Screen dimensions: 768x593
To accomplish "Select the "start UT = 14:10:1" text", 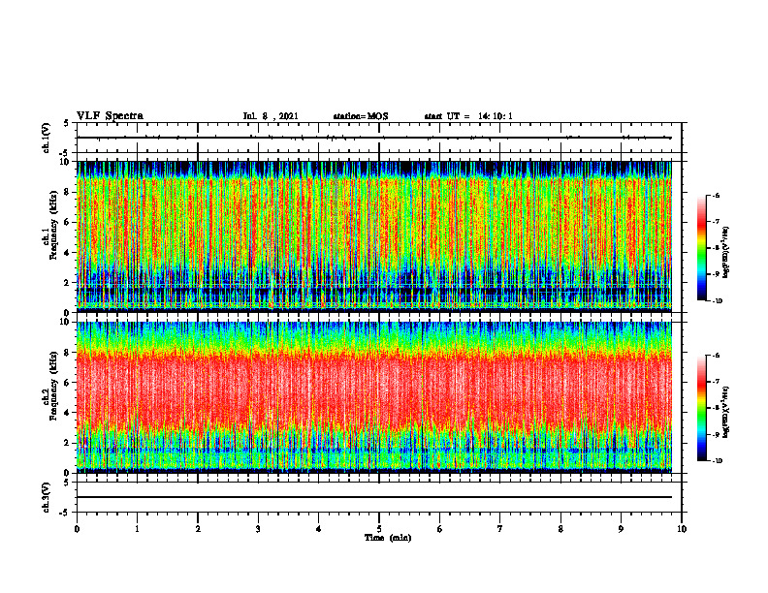I will point(468,116).
